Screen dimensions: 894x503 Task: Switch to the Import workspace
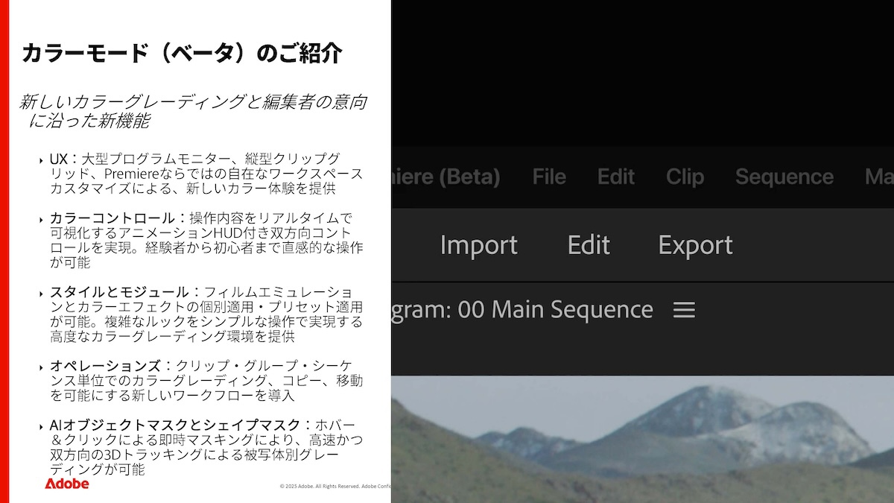(x=479, y=244)
